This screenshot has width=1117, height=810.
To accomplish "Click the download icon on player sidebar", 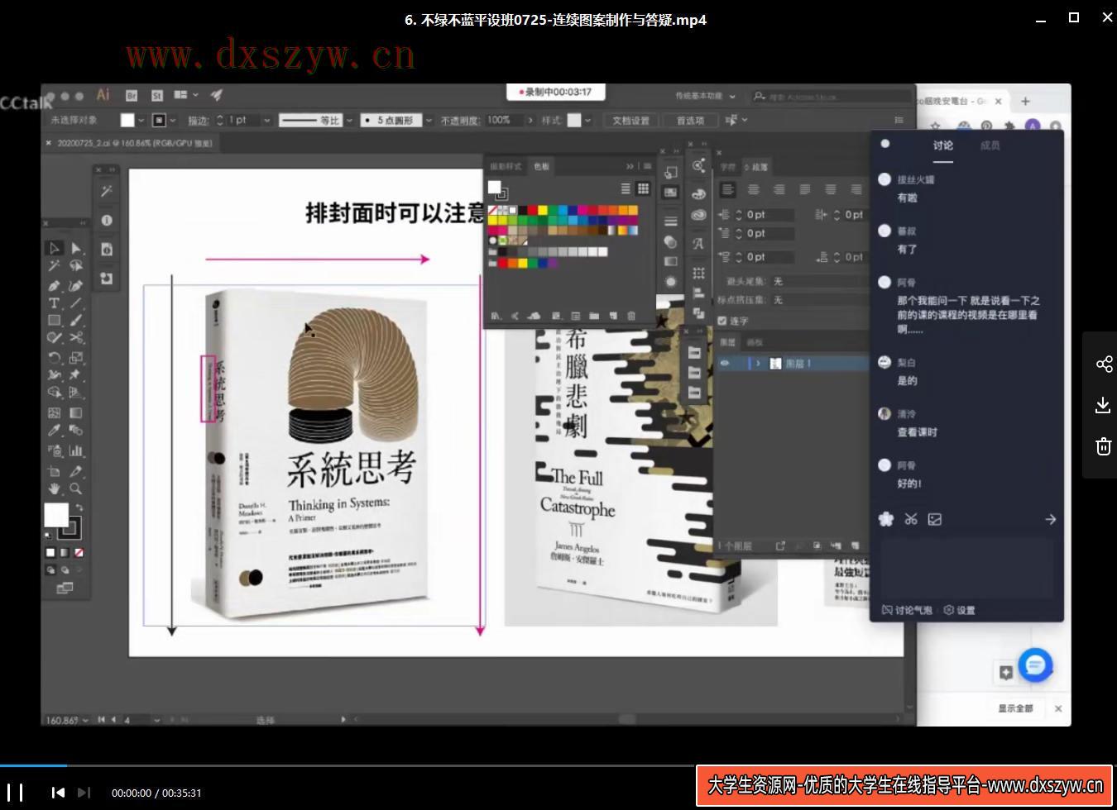I will pyautogui.click(x=1103, y=405).
